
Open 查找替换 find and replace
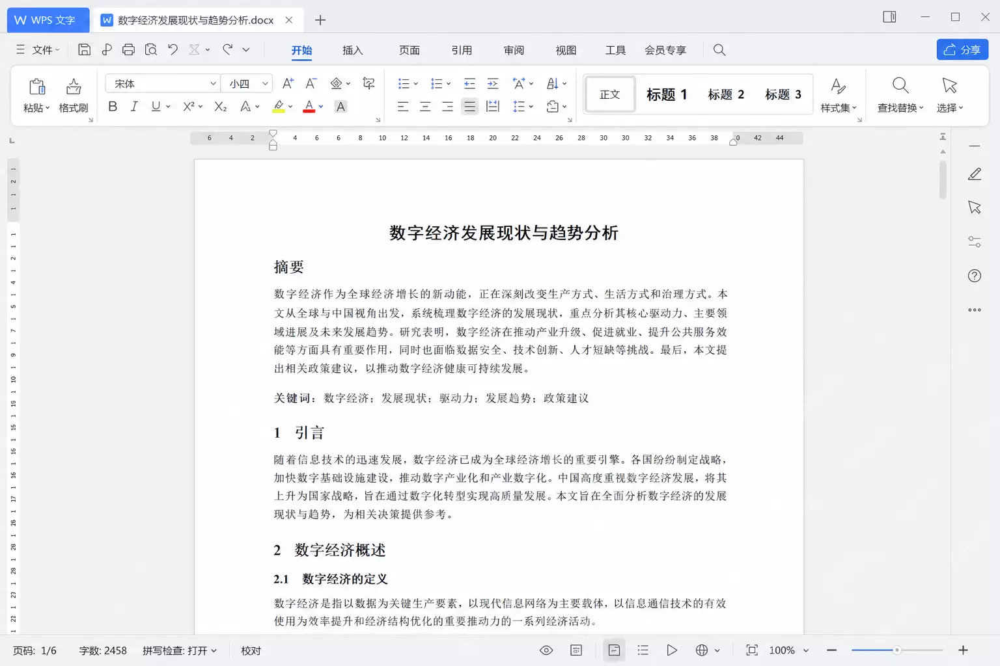pyautogui.click(x=900, y=95)
